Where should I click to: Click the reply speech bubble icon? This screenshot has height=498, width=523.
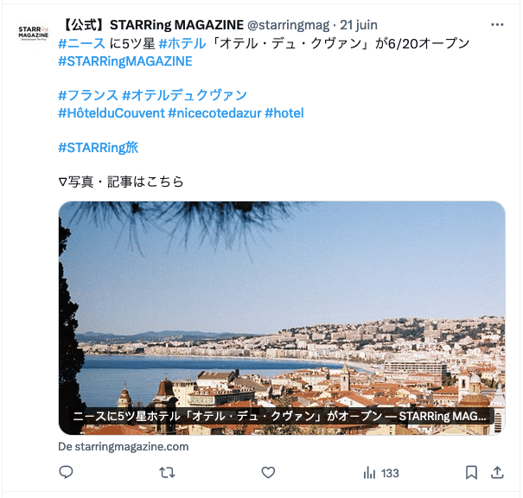click(x=66, y=472)
